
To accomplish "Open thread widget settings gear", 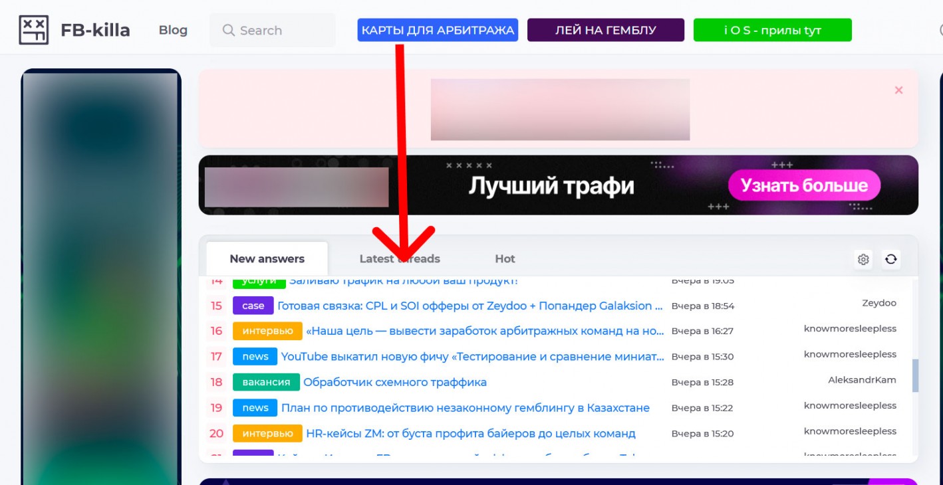I will (863, 259).
